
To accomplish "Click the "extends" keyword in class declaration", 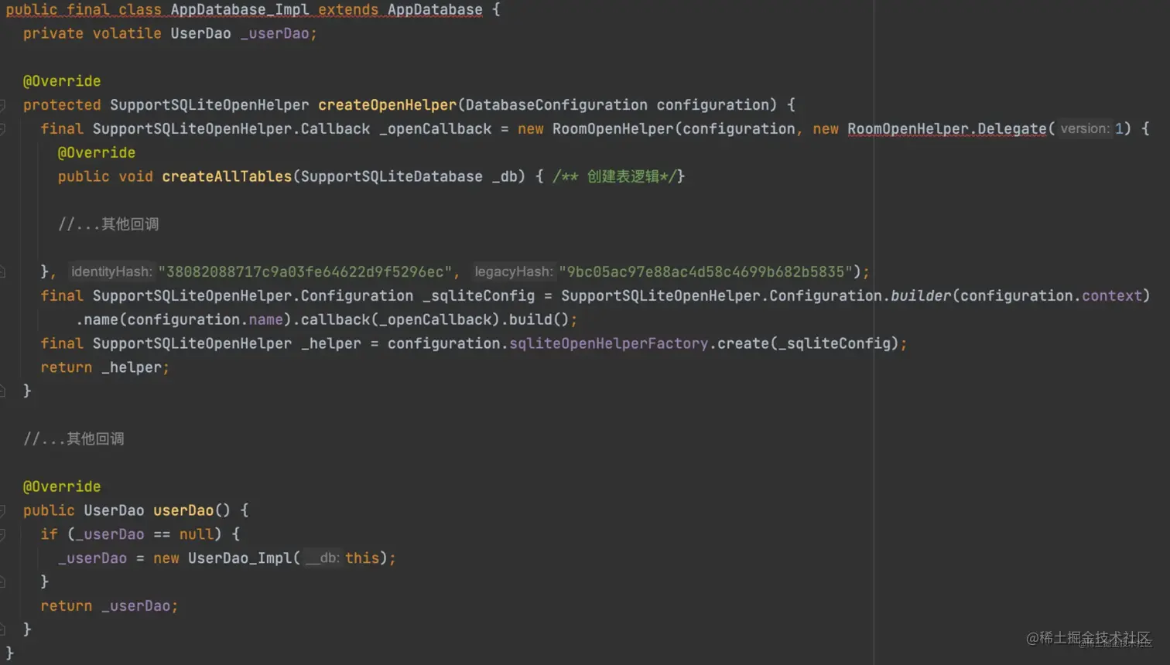I will pos(348,10).
